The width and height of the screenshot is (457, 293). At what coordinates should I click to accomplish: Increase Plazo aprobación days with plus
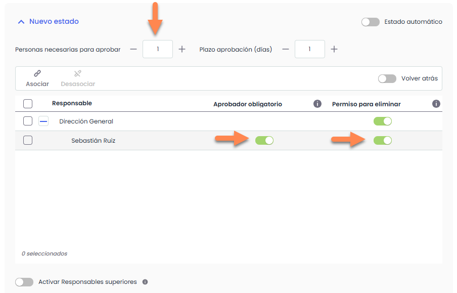tap(334, 49)
